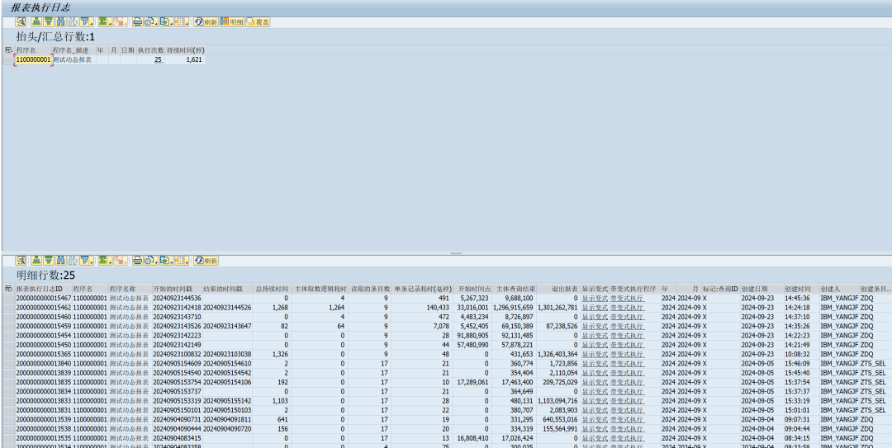
Task: Click the 总持续时间 column header
Action: pyautogui.click(x=272, y=289)
